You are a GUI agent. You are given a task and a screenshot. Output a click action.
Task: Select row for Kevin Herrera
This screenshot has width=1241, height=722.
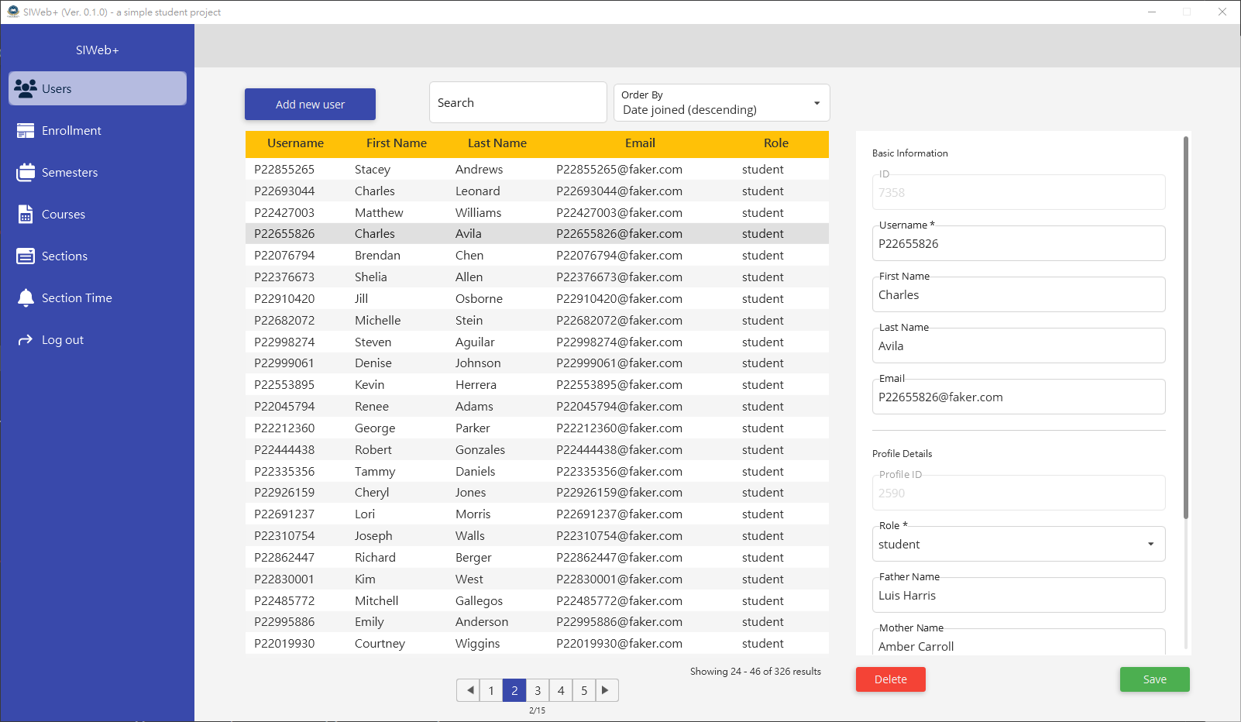537,384
